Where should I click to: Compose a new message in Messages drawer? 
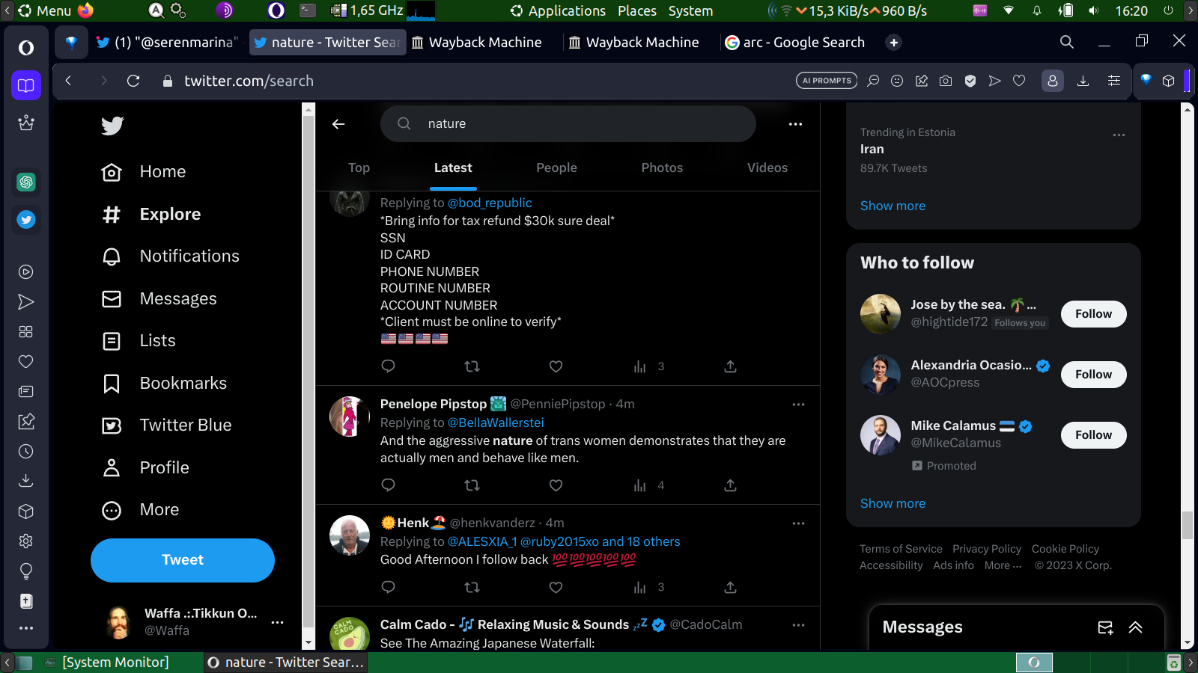pos(1105,627)
